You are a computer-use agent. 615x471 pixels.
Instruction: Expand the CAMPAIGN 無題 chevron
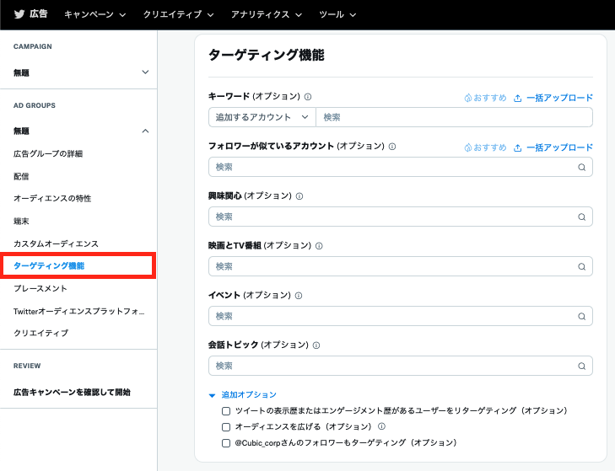click(x=145, y=73)
